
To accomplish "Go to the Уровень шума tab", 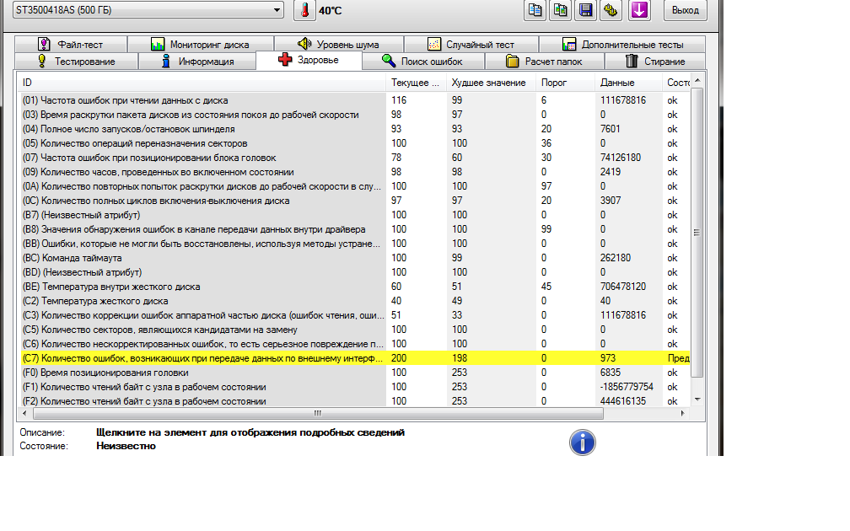I will (x=338, y=45).
